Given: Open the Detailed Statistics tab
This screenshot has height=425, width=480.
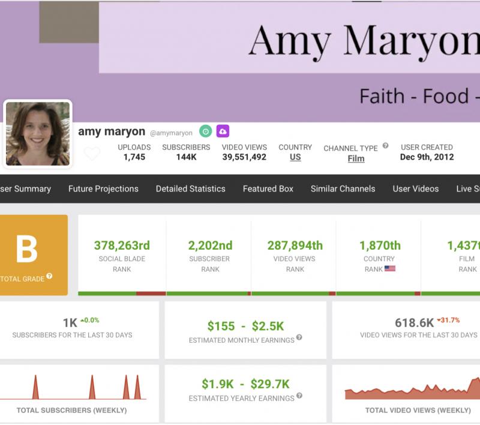Looking at the screenshot, I should [x=190, y=188].
